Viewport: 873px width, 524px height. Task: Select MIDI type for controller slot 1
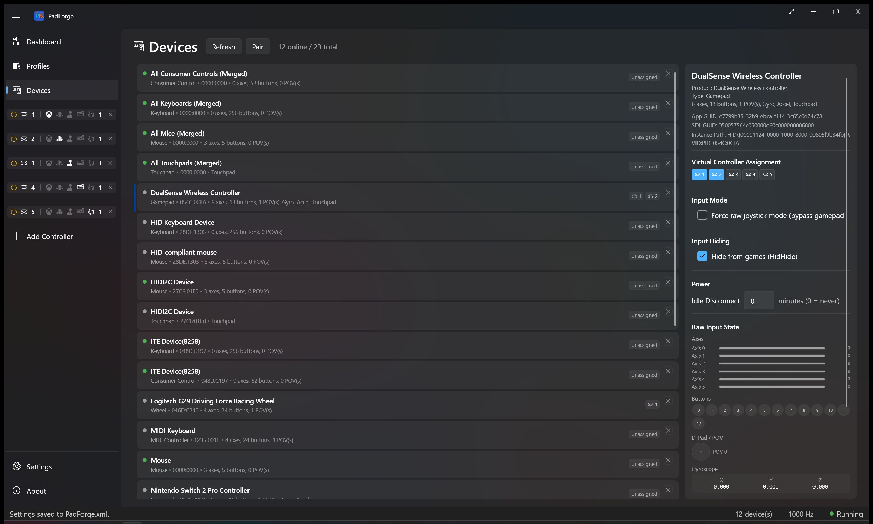coord(91,114)
